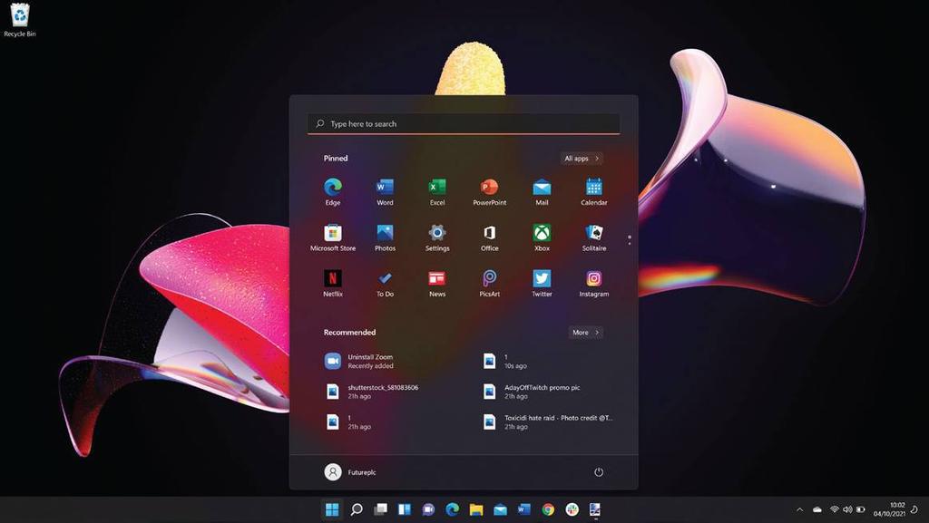This screenshot has height=523, width=929.
Task: Open the Recycle Bin desktop icon
Action: (20, 20)
